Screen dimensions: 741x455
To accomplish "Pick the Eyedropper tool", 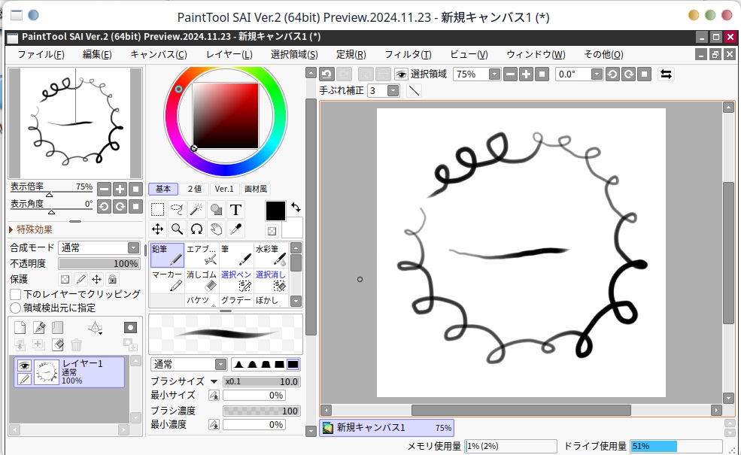I will tap(235, 229).
